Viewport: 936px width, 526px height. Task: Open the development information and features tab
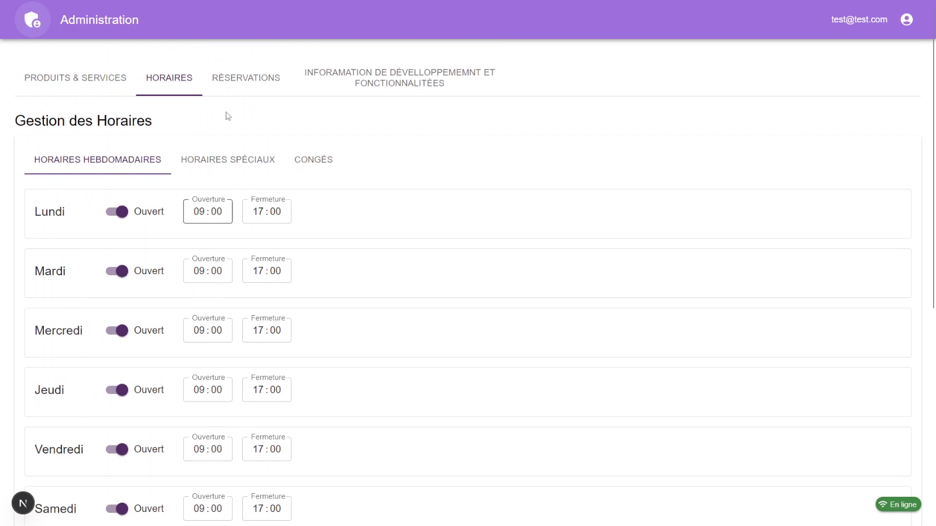click(x=400, y=78)
